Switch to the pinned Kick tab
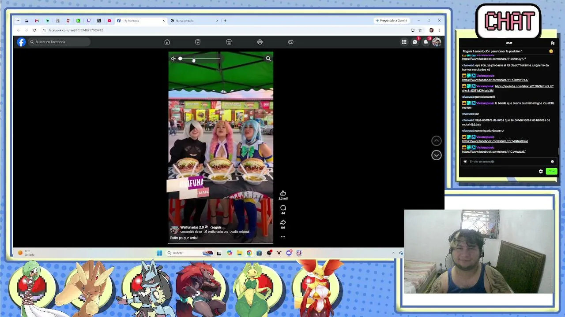 78,21
